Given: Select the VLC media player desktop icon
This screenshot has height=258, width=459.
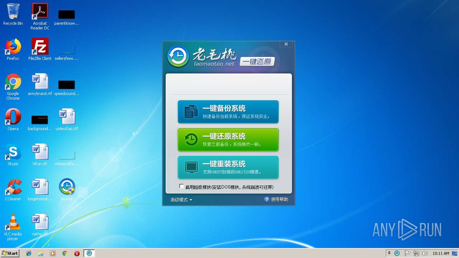Looking at the screenshot, I should pyautogui.click(x=13, y=227).
